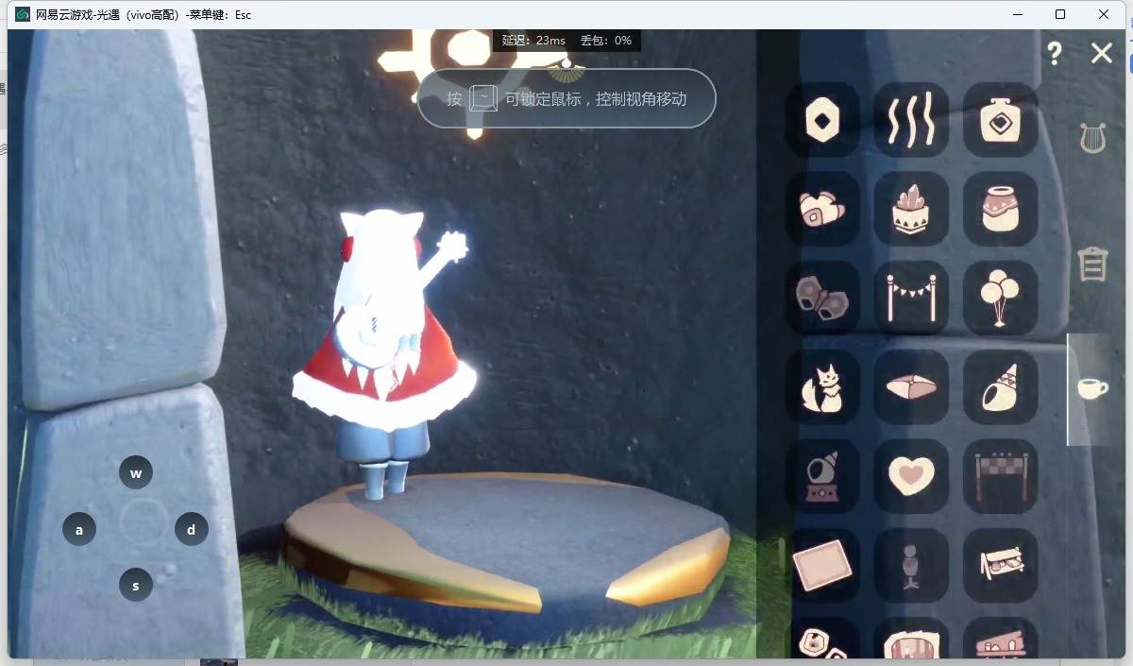Screen dimensions: 1133x666
Task: Click the A left movement key
Action: [x=79, y=530]
